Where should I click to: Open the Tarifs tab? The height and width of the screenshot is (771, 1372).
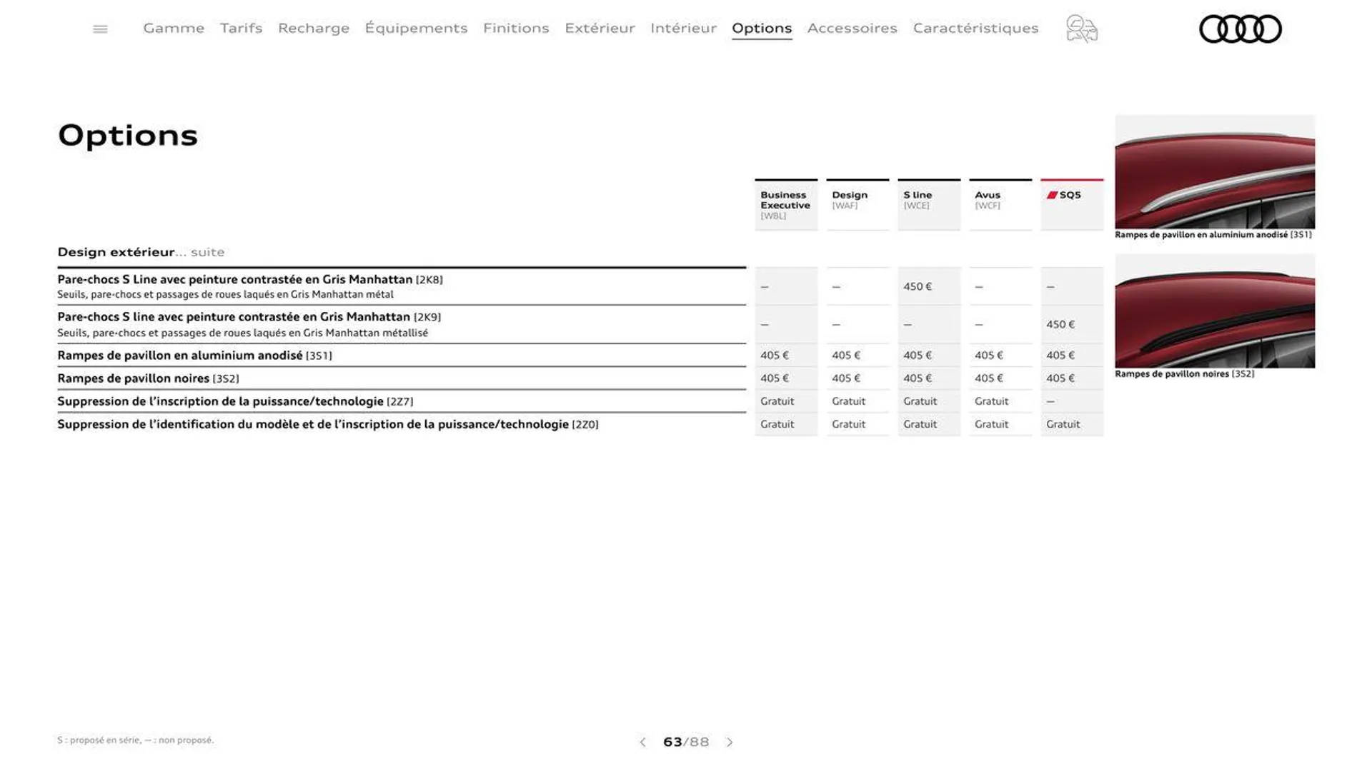coord(241,28)
